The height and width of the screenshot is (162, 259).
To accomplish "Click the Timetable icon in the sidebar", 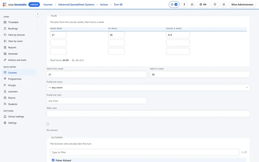I will point(5,22).
